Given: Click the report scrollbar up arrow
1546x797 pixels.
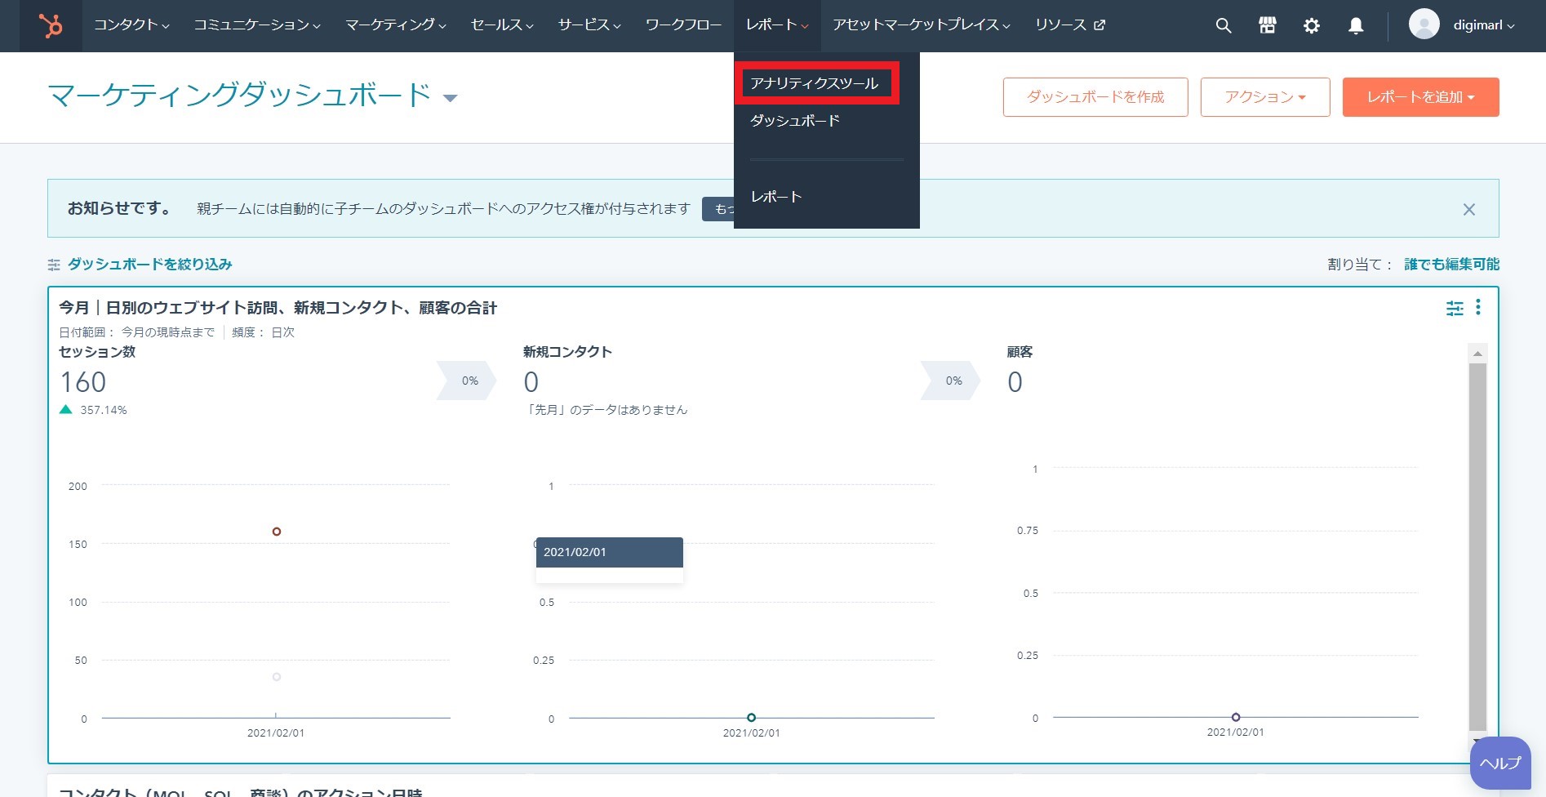Looking at the screenshot, I should pyautogui.click(x=1477, y=354).
